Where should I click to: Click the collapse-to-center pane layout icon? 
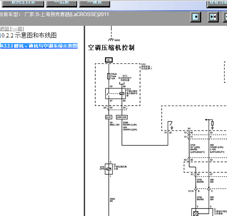click(213, 17)
